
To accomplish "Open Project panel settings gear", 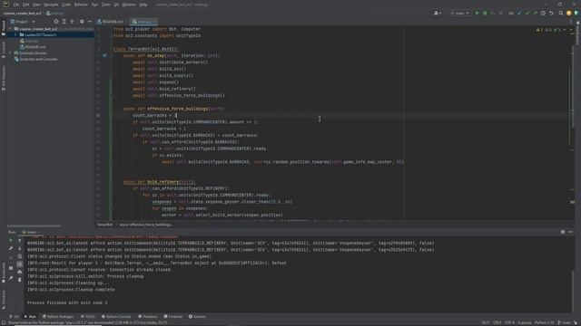I will [82, 22].
